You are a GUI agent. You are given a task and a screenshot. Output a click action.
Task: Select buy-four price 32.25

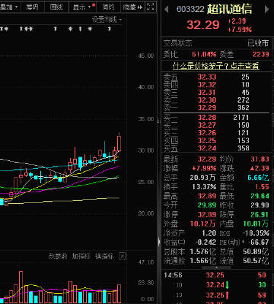point(207,141)
